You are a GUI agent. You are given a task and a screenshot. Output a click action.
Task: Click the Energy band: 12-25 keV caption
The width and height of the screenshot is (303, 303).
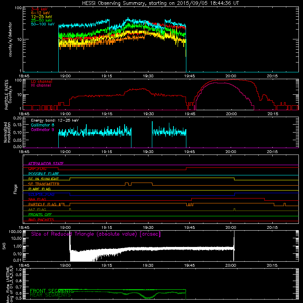click(x=55, y=120)
